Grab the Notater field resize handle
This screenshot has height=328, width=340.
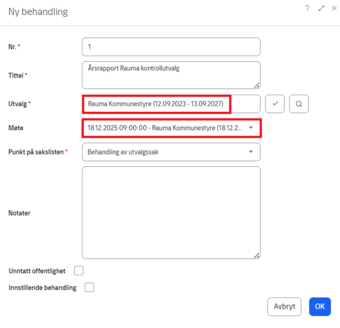tap(257, 255)
